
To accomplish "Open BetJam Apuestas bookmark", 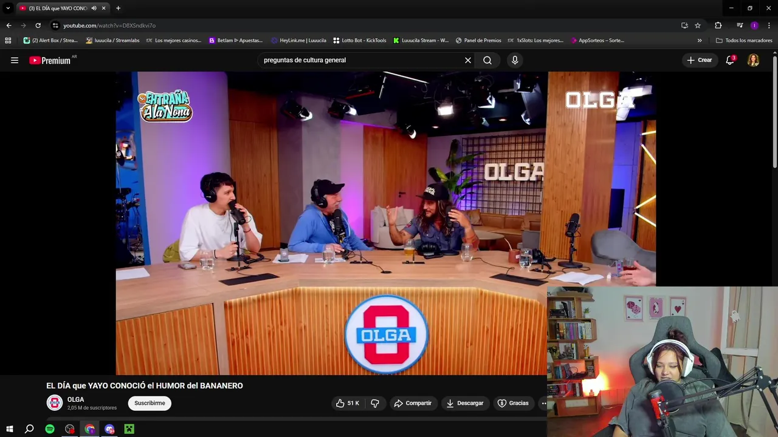I will tap(236, 41).
